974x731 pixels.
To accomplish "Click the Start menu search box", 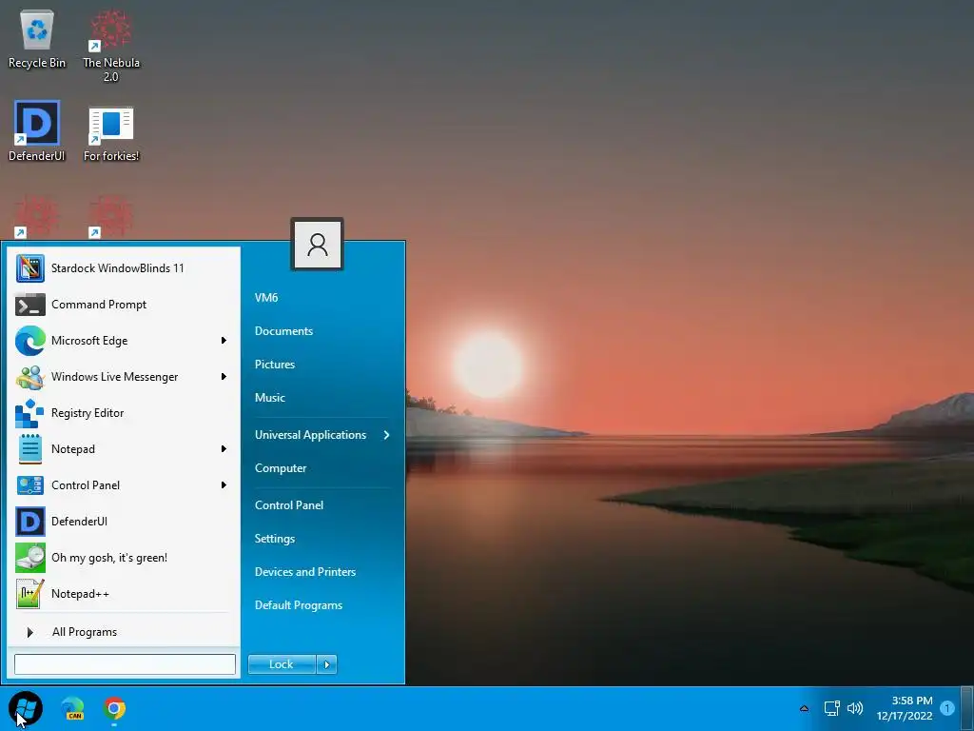I will tap(125, 664).
